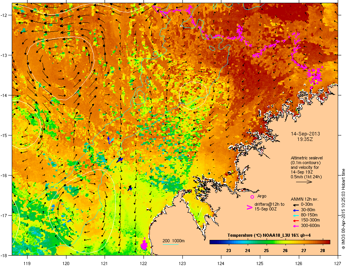Click the dark red end of temperature colorbar

(x=328, y=242)
